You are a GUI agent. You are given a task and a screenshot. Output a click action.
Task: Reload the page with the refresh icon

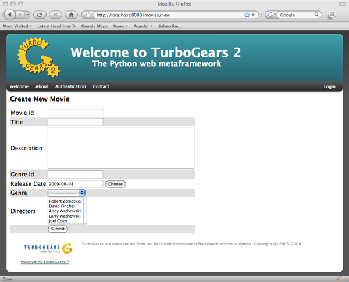click(40, 15)
